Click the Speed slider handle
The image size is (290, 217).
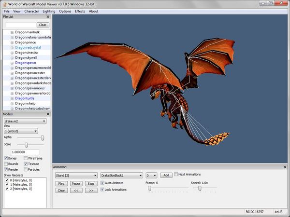200,189
